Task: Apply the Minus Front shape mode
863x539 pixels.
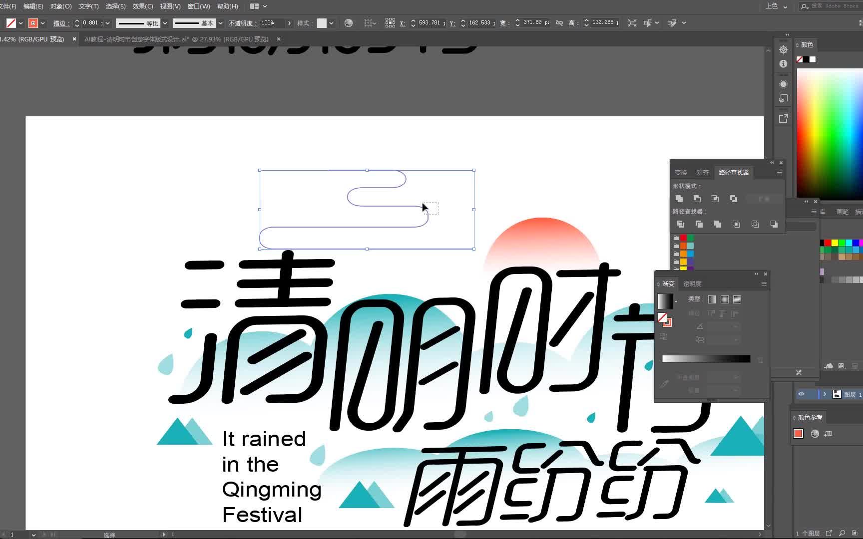Action: click(x=697, y=198)
